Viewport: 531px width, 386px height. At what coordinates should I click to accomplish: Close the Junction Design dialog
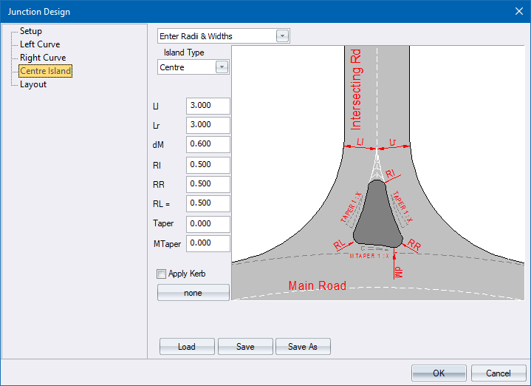518,11
